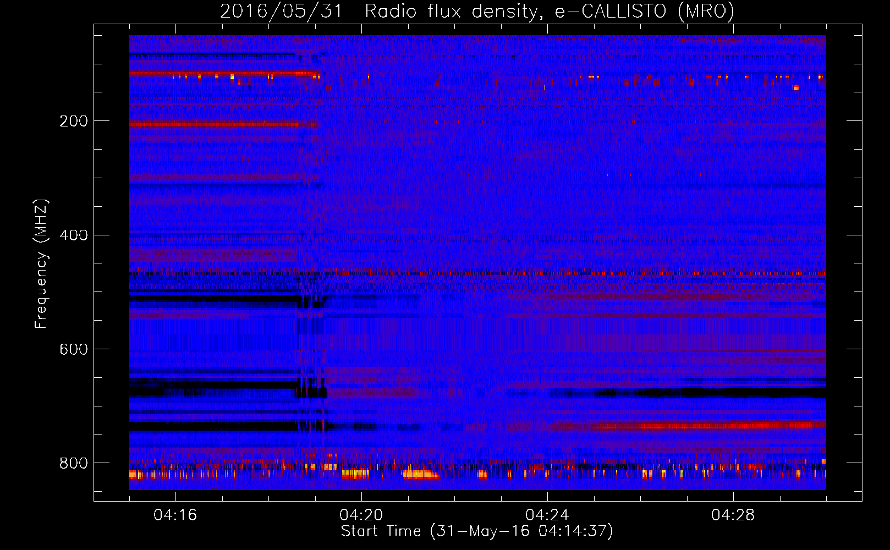Click the "04:24" time tick label
The width and height of the screenshot is (890, 550).
547,515
